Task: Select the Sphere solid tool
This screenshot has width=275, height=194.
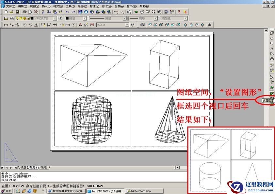Action: point(272,38)
